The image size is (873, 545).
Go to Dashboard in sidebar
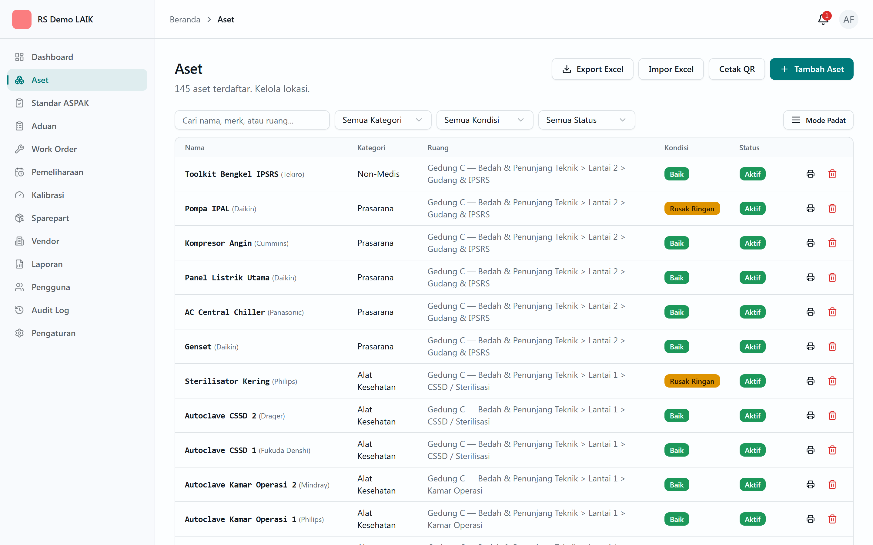(77, 57)
